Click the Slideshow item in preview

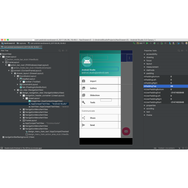click(100, 95)
